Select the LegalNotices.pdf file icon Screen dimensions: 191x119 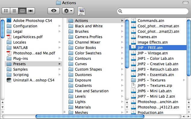tap(9, 37)
